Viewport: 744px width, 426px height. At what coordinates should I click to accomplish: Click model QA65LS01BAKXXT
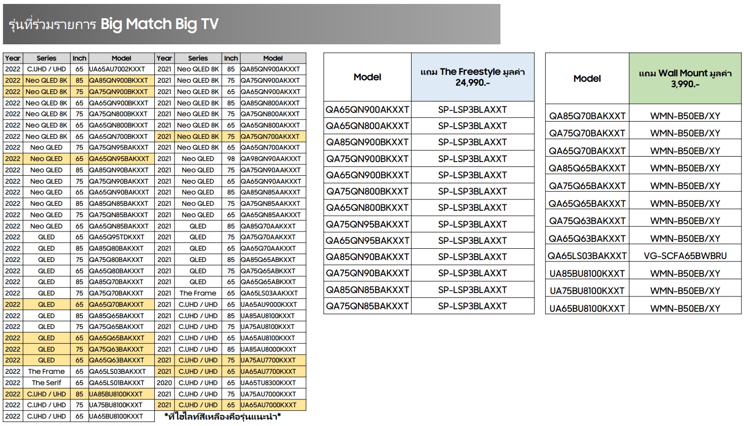(x=121, y=383)
